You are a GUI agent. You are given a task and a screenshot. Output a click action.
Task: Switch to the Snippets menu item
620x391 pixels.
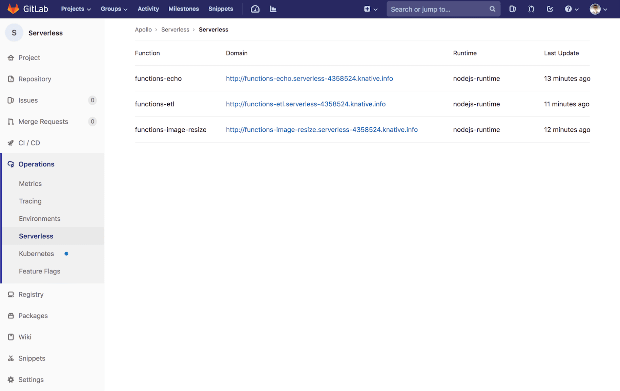tap(221, 9)
